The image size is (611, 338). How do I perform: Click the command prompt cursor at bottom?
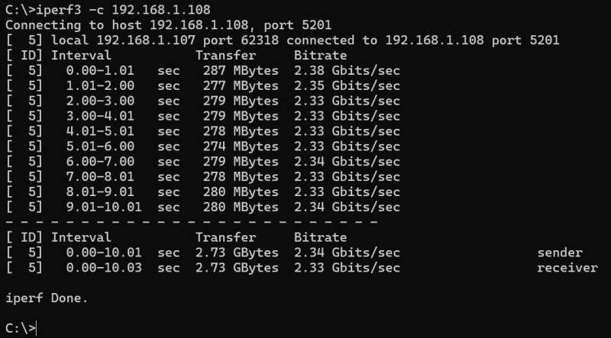tap(36, 328)
